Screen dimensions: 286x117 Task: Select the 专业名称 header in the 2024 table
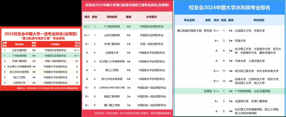(x=190, y=20)
